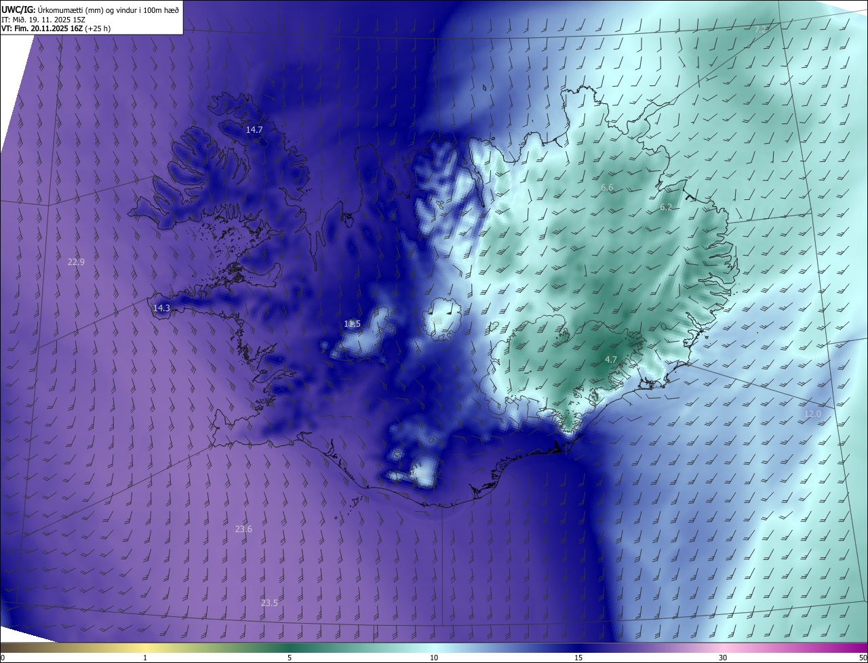Click the '10' tick label on the color scale
Screen dimensions: 868x663
434,658
